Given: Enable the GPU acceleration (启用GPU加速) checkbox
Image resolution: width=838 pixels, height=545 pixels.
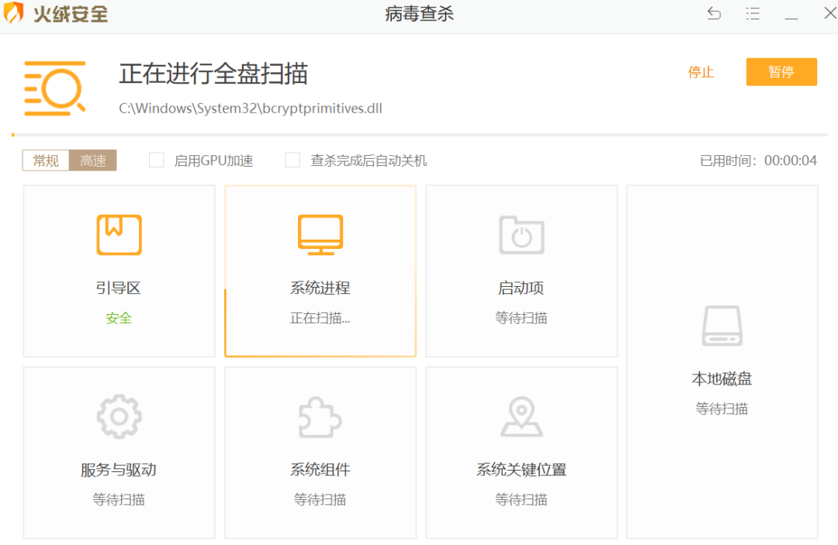Looking at the screenshot, I should tap(157, 160).
